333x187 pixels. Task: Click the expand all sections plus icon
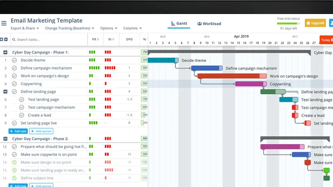click(x=2, y=39)
